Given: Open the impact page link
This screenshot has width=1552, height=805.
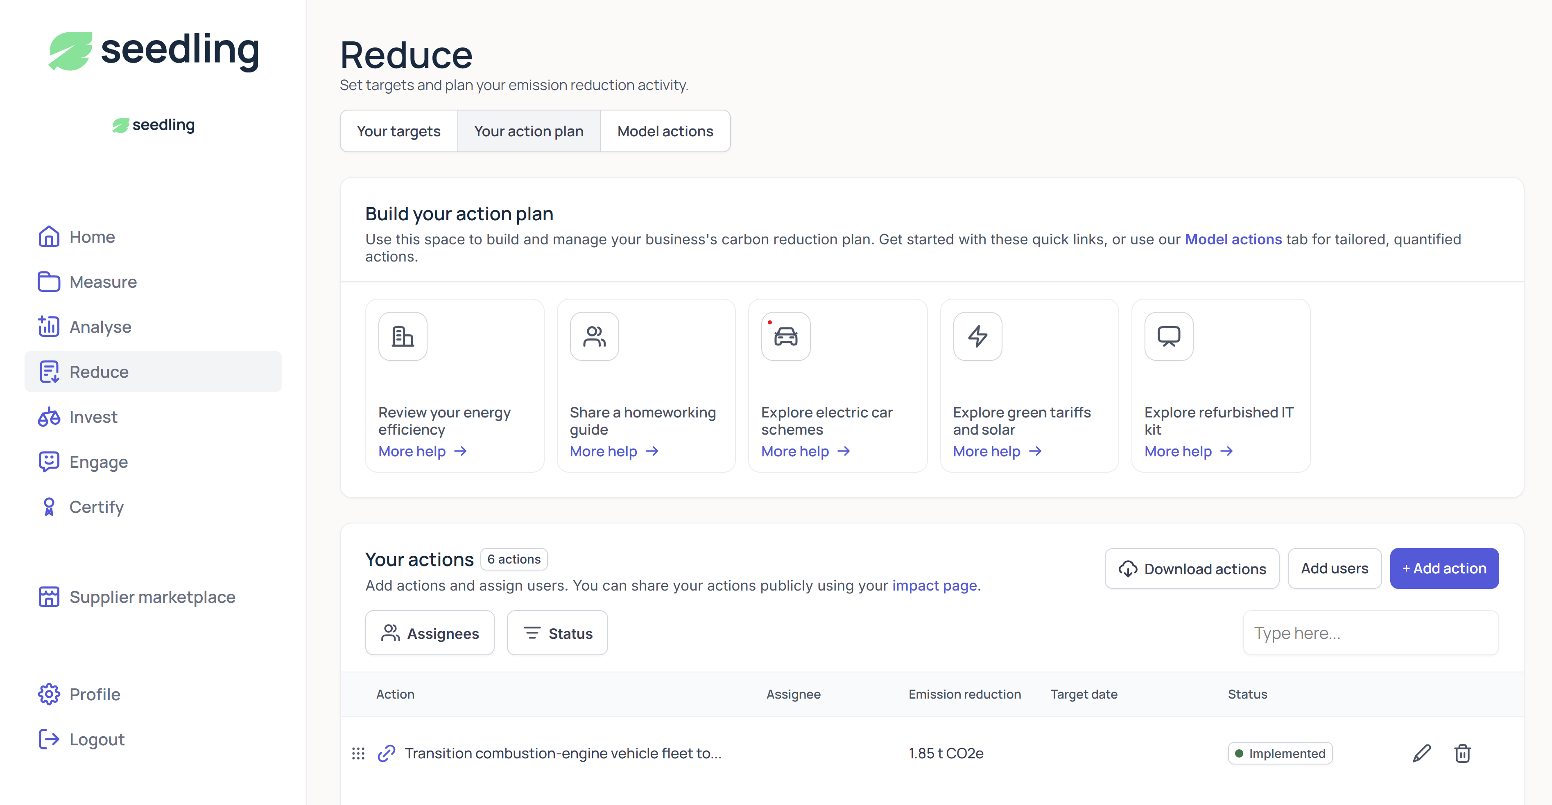Looking at the screenshot, I should pos(934,586).
